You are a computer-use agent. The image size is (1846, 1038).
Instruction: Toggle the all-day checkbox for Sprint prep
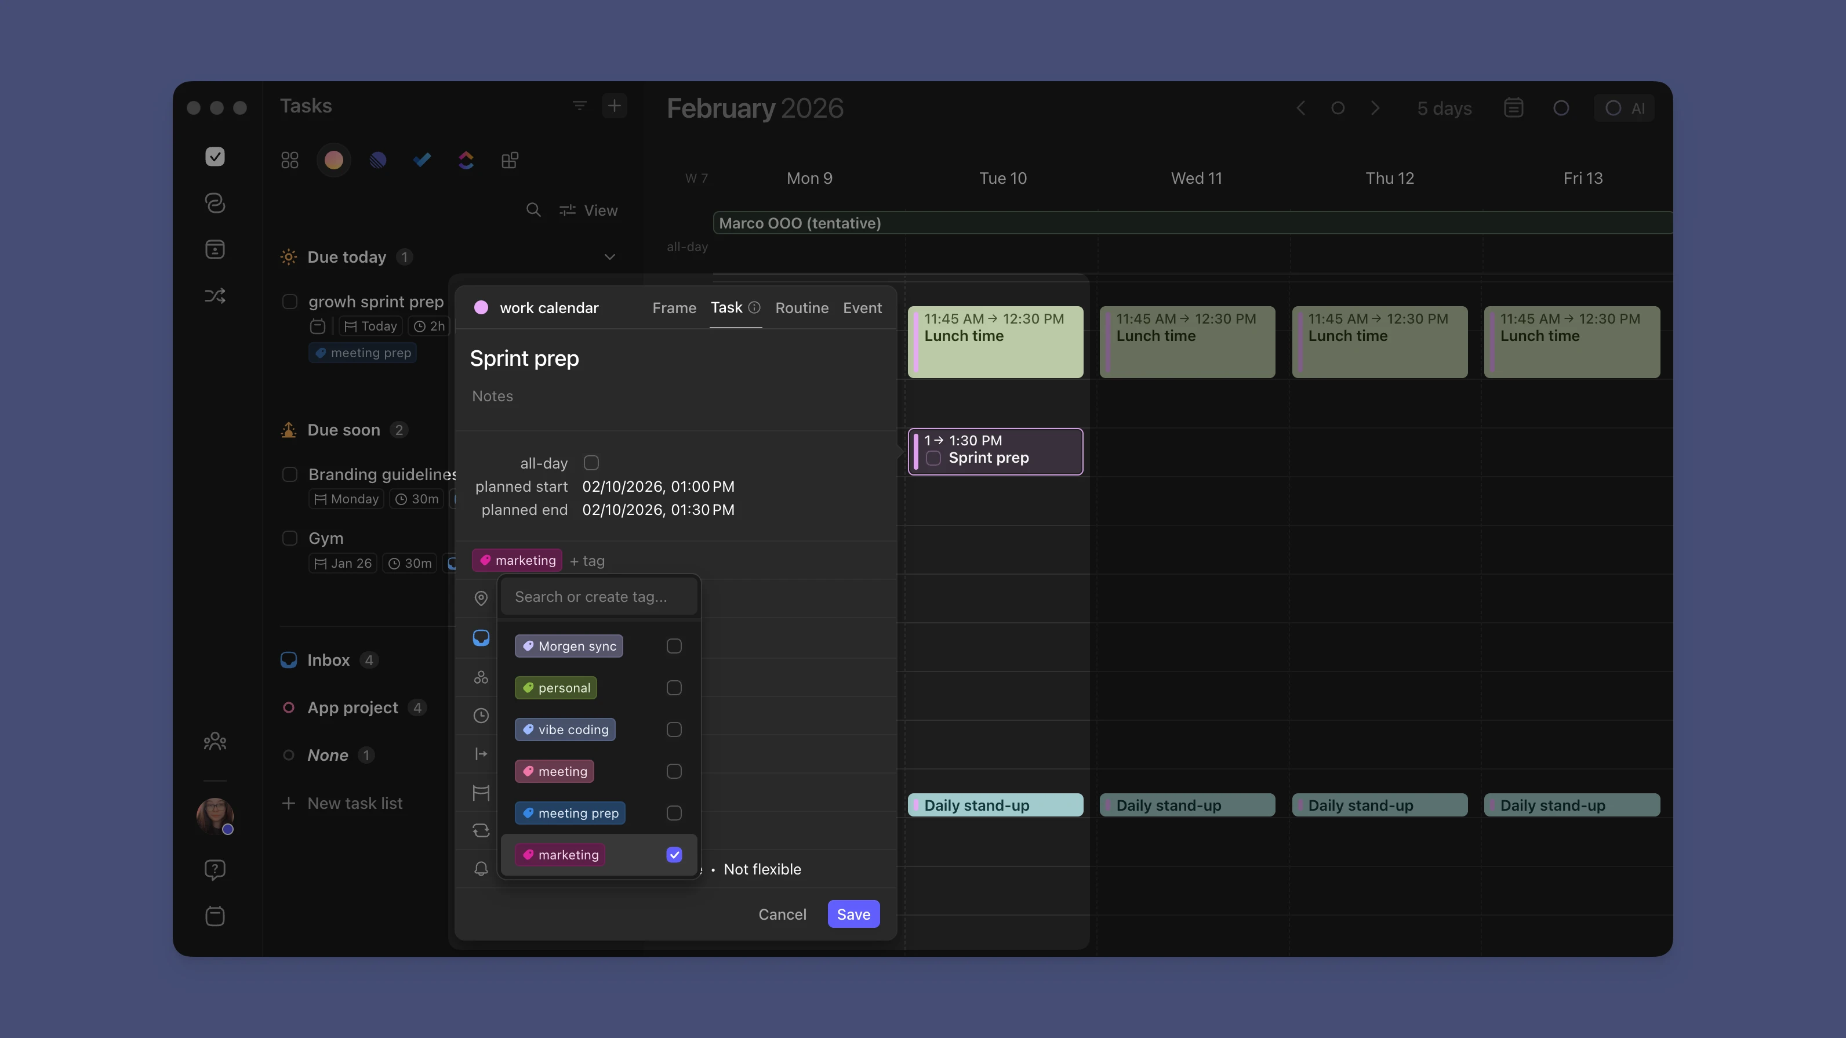click(590, 462)
